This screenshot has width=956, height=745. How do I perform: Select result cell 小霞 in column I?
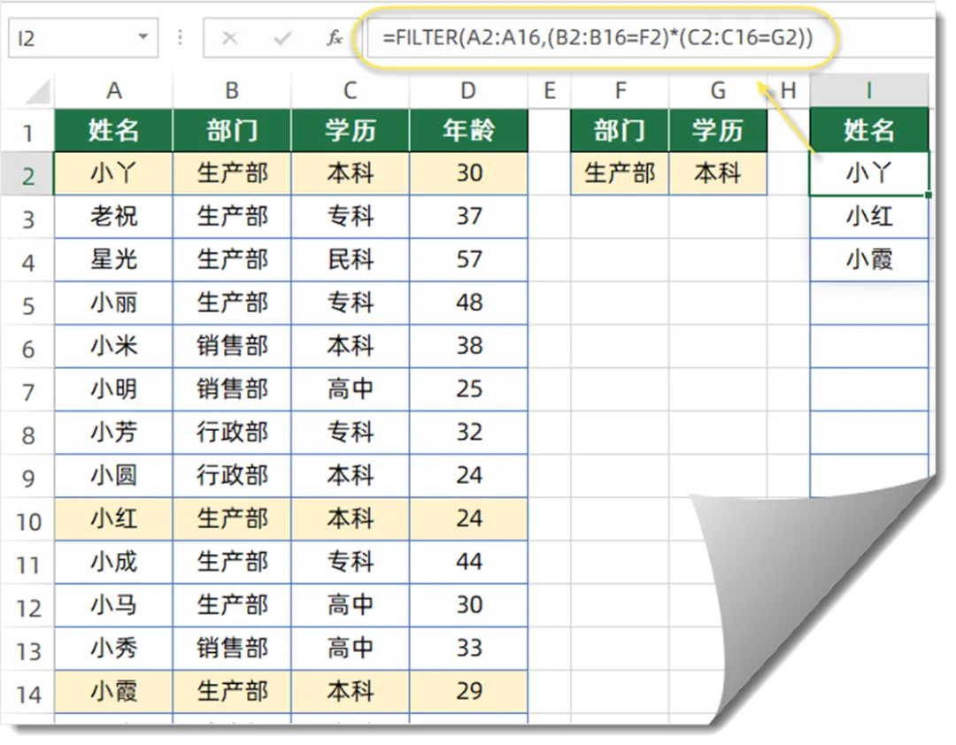(869, 260)
